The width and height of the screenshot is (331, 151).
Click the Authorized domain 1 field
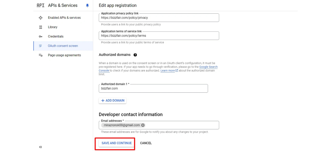(153, 89)
